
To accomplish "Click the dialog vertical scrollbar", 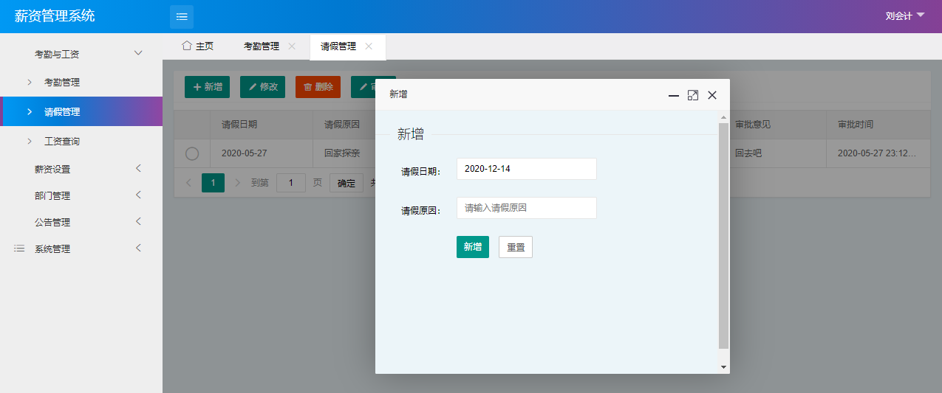I will coord(723,234).
